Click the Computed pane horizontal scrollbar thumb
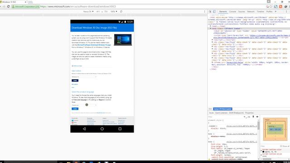 pyautogui.click(x=267, y=159)
